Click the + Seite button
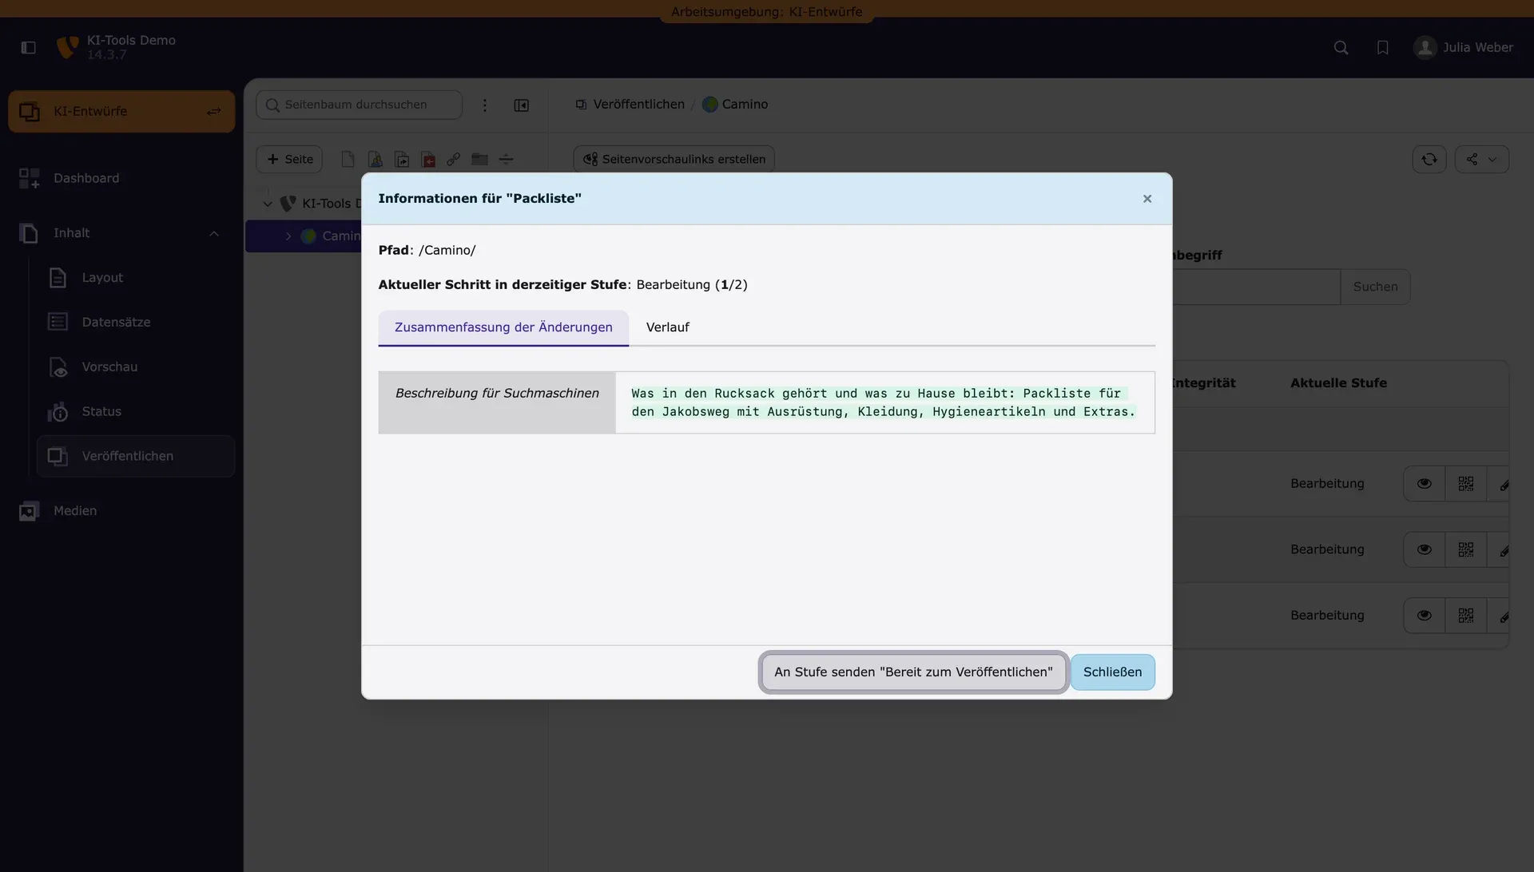Screen dimensions: 1534x872 (289, 159)
